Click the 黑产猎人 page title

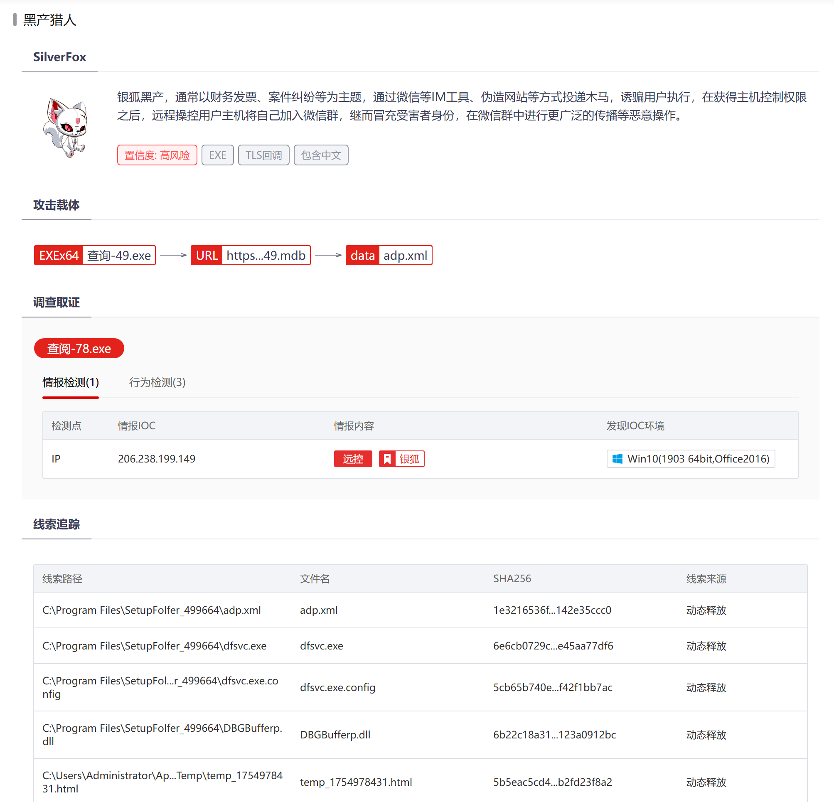[49, 20]
